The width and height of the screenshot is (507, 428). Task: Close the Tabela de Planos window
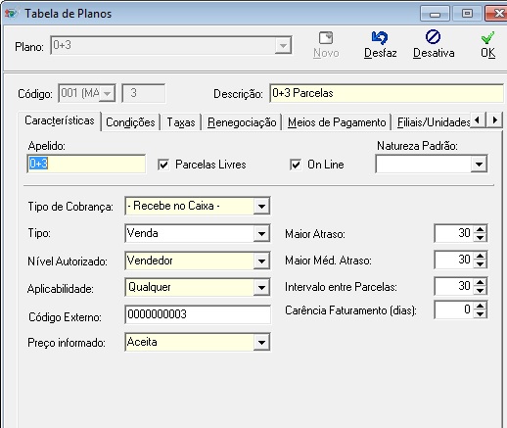click(497, 14)
